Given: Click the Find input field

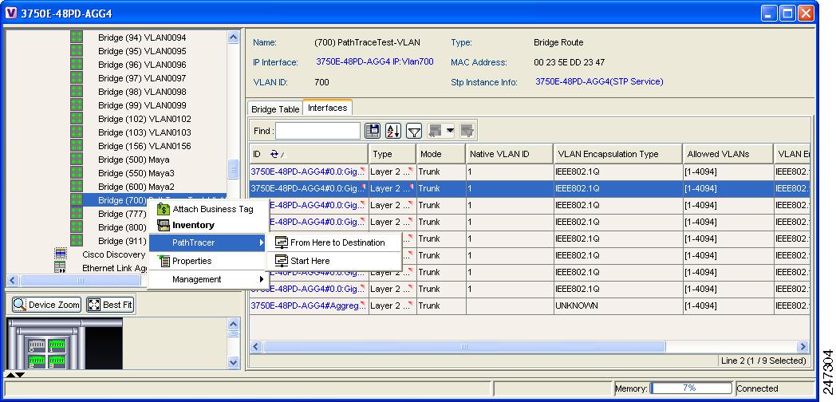Looking at the screenshot, I should click(317, 131).
